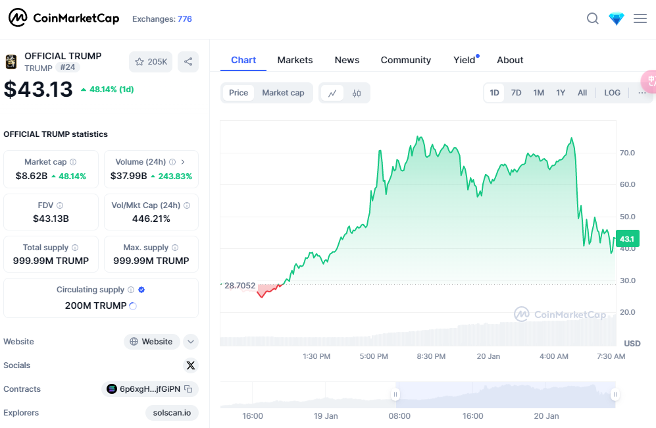Copy the contract address icon
This screenshot has width=656, height=428.
pyautogui.click(x=188, y=389)
